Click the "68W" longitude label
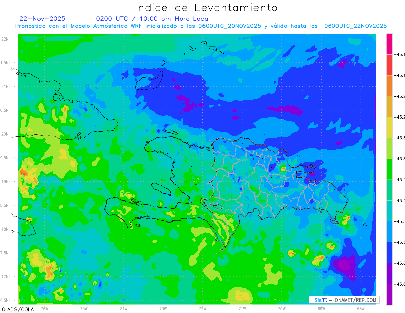 coord(361,308)
